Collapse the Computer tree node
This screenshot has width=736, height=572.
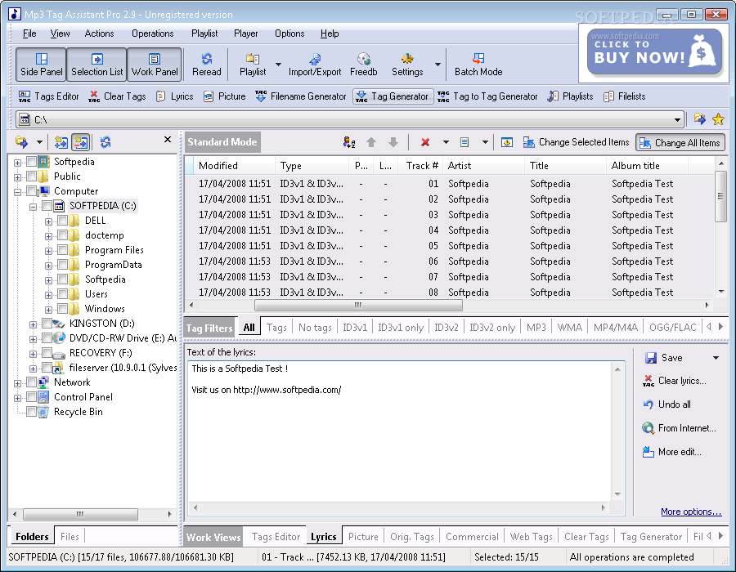coord(17,192)
